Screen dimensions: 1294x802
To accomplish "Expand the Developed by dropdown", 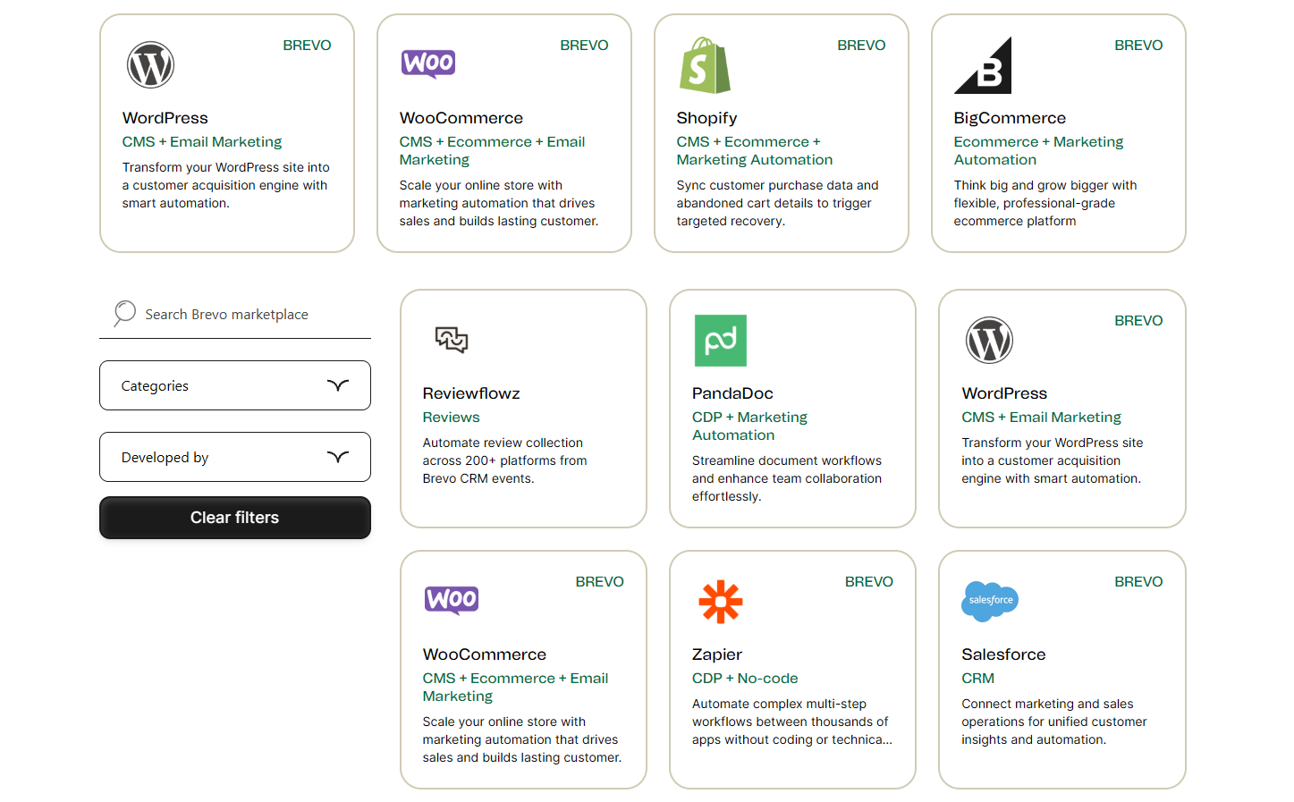I will (x=235, y=457).
